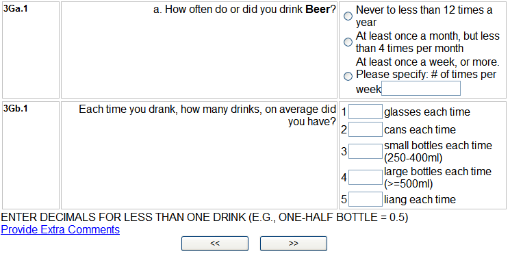Image resolution: width=510 pixels, height=258 pixels.
Task: Go back with the << button
Action: (x=215, y=244)
